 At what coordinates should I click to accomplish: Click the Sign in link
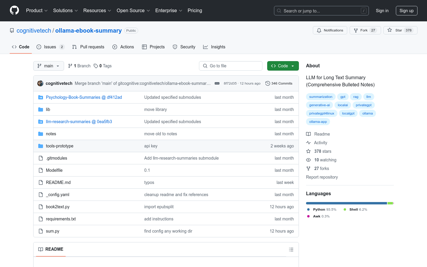point(382,11)
